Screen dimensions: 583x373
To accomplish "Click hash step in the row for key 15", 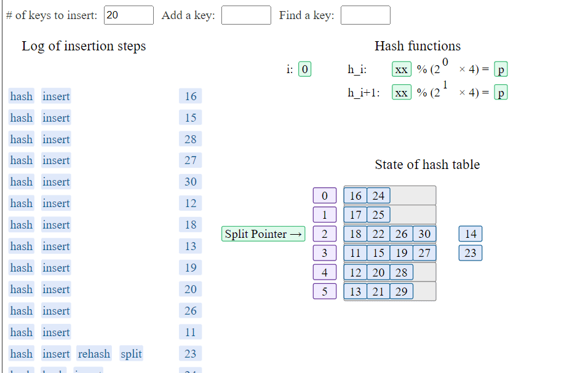I will click(x=22, y=118).
